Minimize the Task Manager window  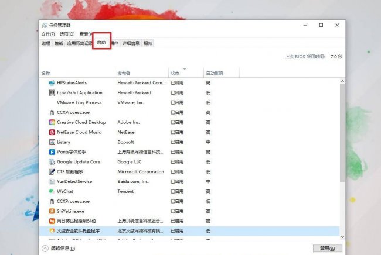click(x=305, y=25)
